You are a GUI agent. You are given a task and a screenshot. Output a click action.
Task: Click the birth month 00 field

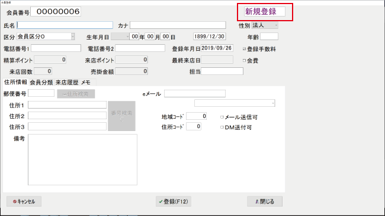coord(149,37)
